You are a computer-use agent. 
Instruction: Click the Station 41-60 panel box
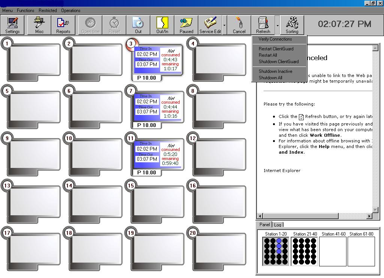(333, 251)
